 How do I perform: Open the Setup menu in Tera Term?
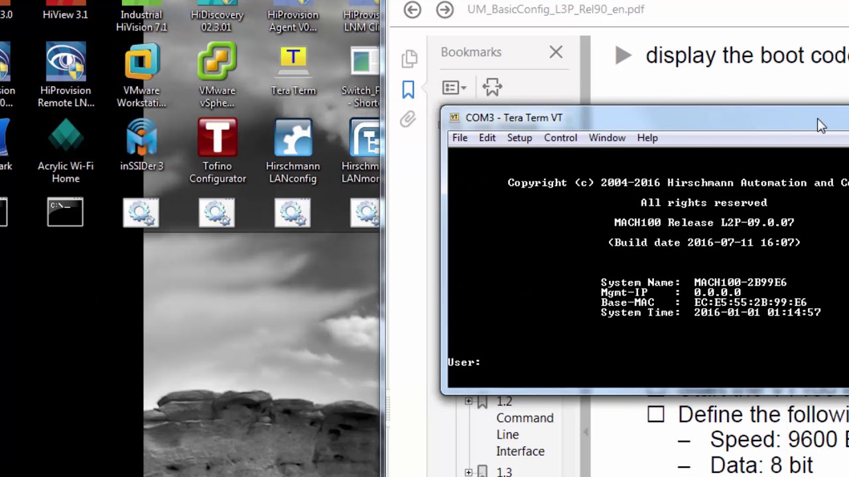click(519, 138)
